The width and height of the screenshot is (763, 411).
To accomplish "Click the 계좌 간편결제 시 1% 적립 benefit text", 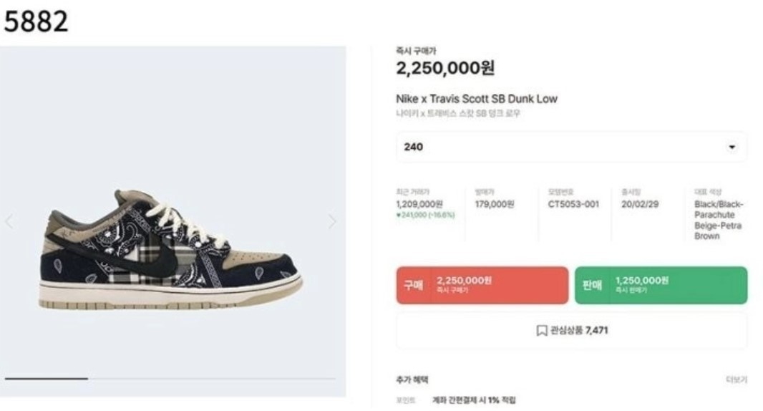I will (474, 400).
